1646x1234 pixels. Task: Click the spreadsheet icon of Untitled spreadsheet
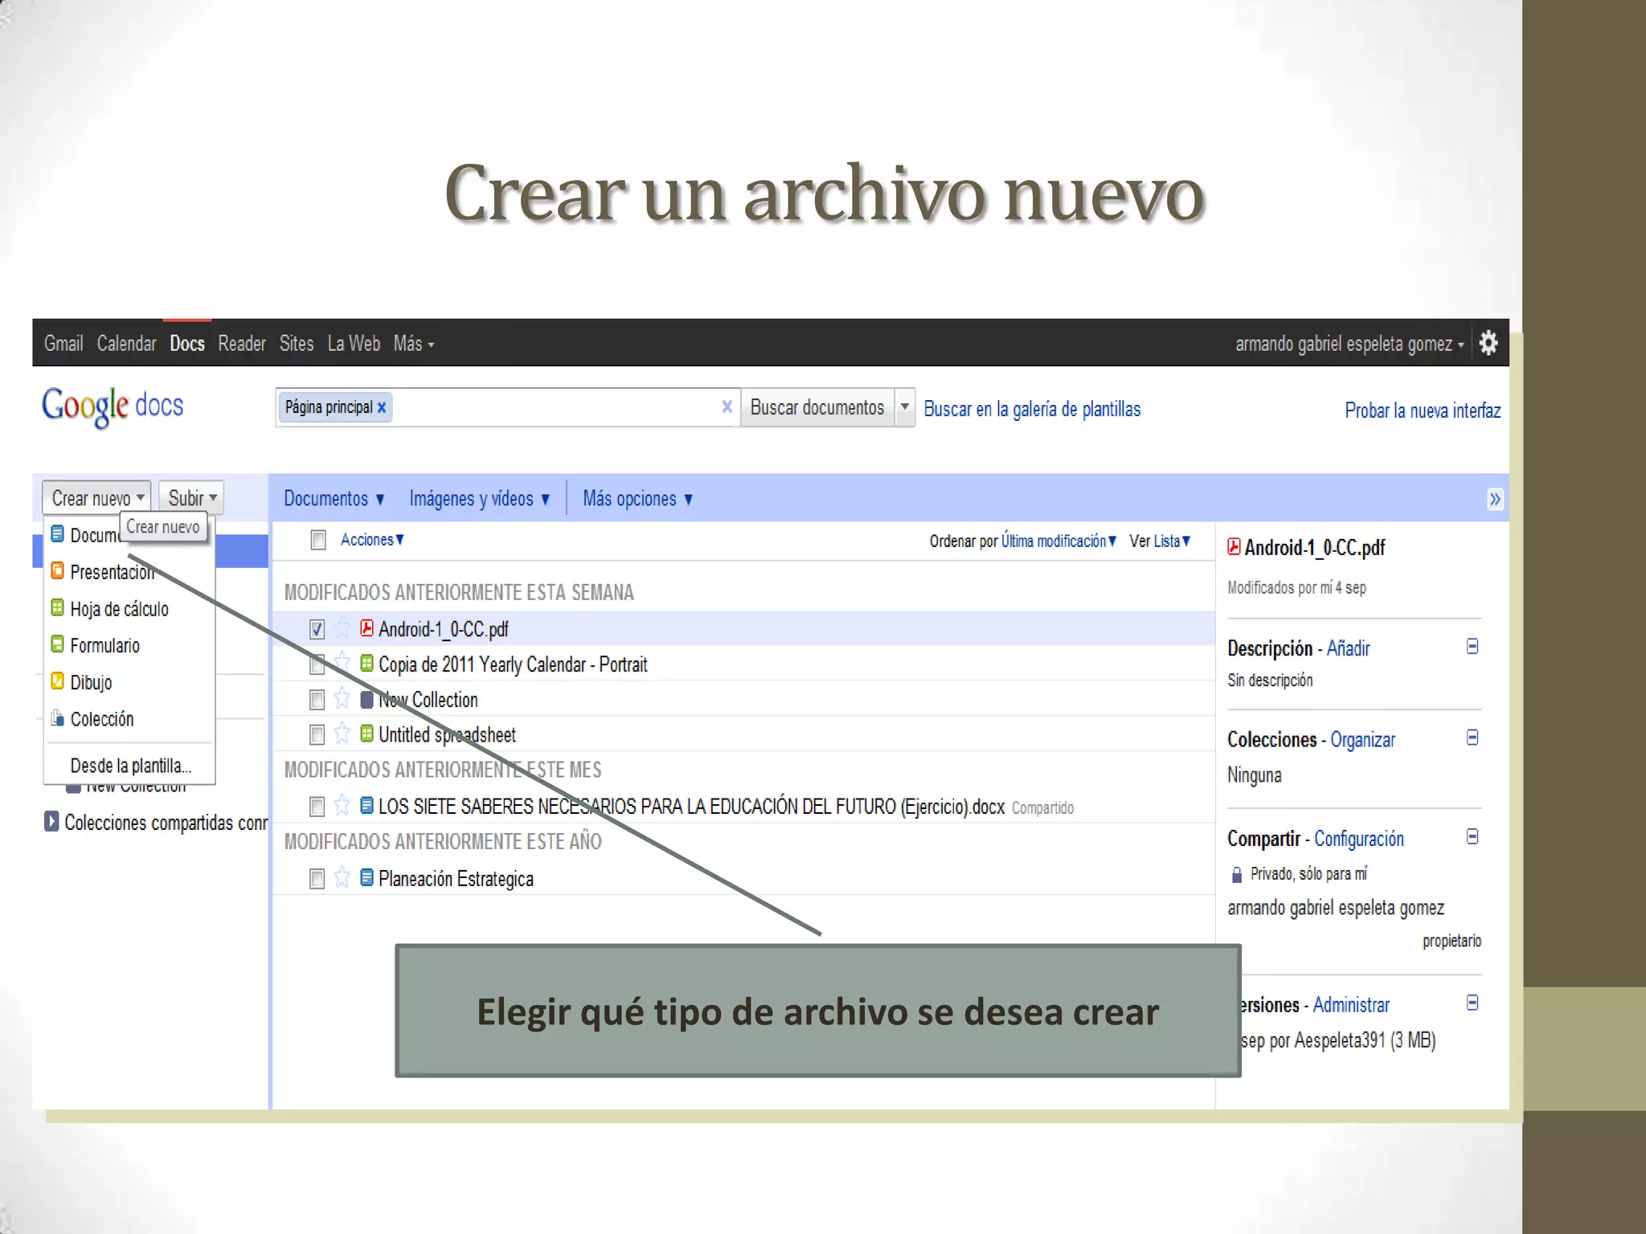coord(366,733)
